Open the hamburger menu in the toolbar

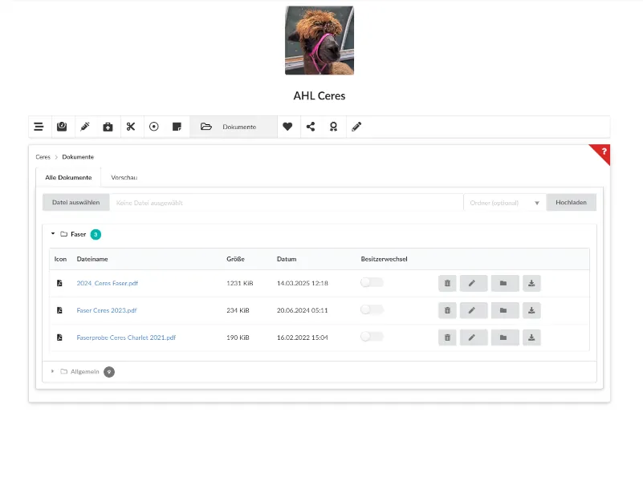pyautogui.click(x=39, y=127)
